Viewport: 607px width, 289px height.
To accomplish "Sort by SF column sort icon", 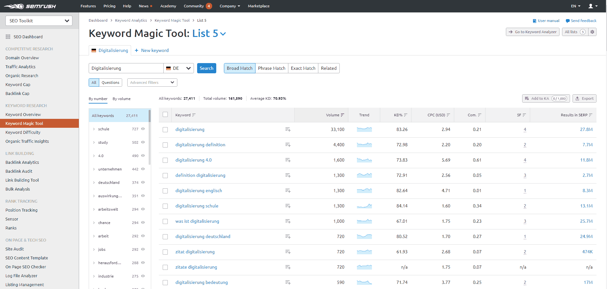I will tap(524, 115).
